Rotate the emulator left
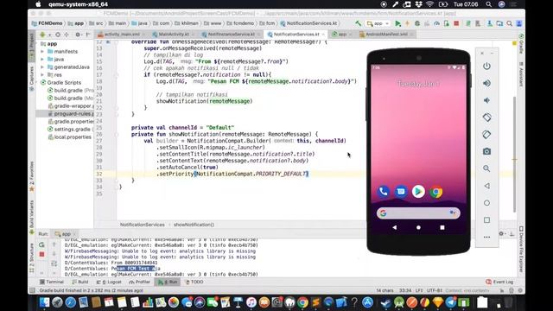Screen dimensions: 553x311 (486, 117)
